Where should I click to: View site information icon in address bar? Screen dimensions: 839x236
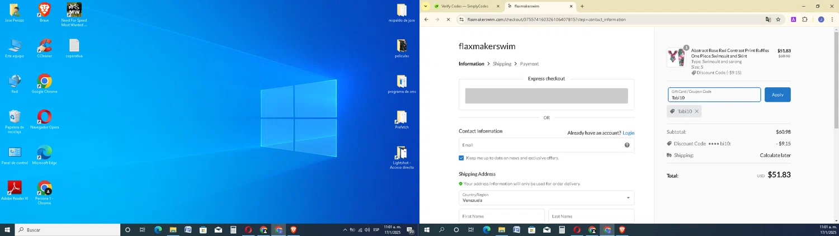click(x=461, y=20)
